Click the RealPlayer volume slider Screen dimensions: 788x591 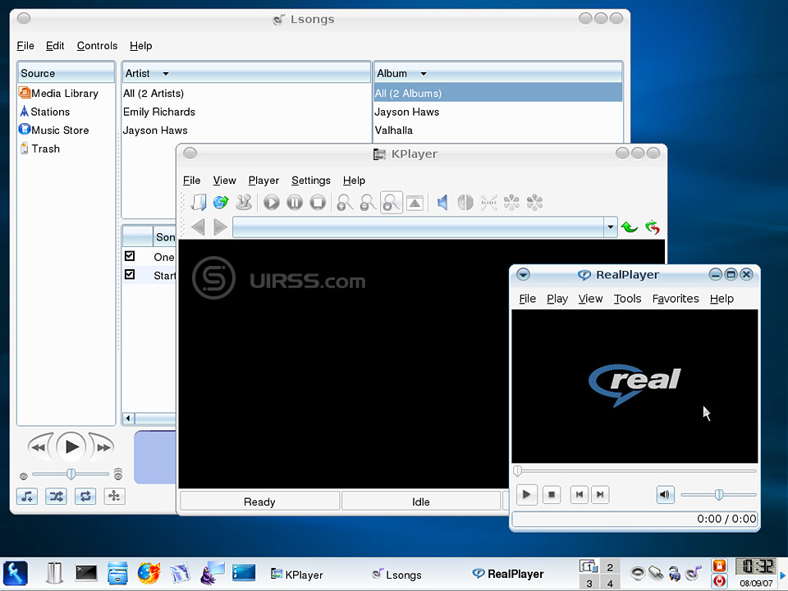tap(718, 494)
